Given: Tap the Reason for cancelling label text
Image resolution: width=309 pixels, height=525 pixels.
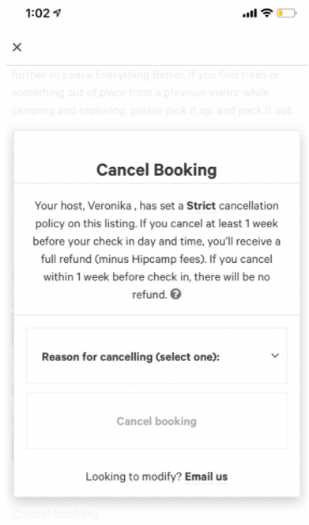Looking at the screenshot, I should 130,357.
